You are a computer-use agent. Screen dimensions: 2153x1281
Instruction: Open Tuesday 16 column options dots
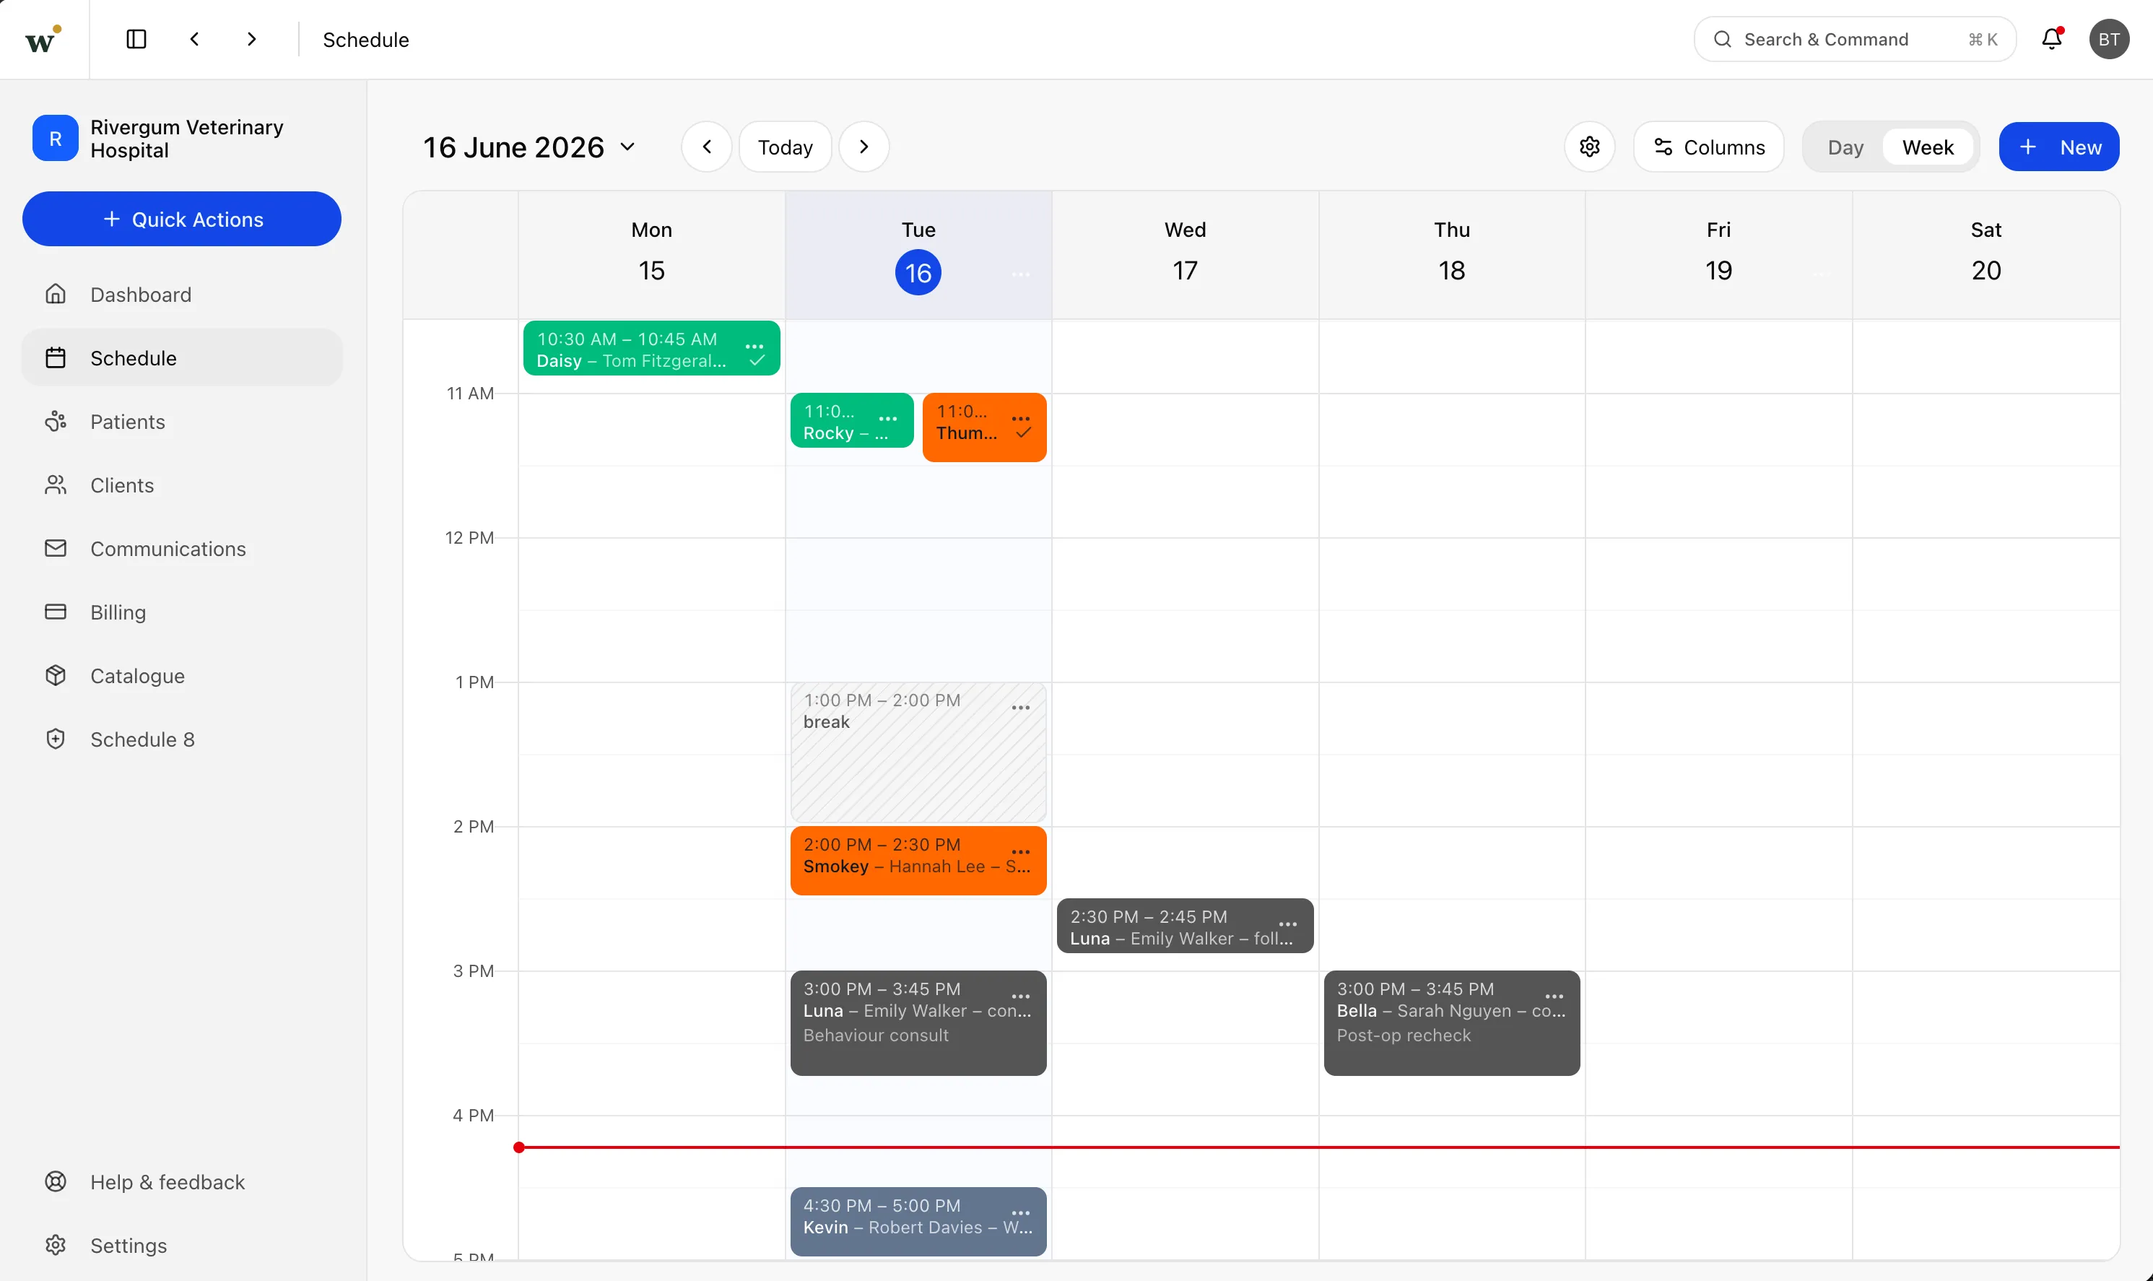1021,274
